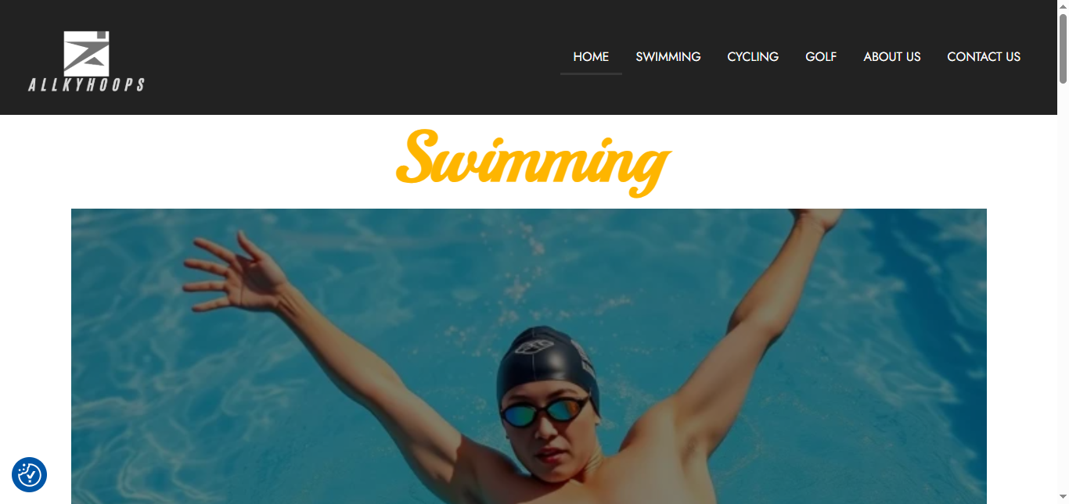Viewport: 1069px width, 504px height.
Task: Open the Swimming page from navigation
Action: coord(668,57)
